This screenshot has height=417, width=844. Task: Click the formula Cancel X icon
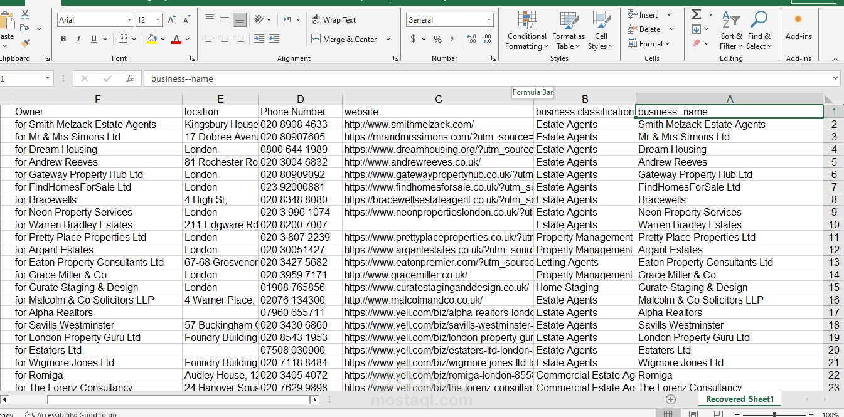(85, 78)
